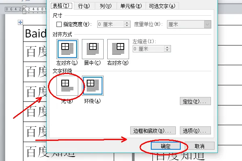Click the 定位 button
The width and height of the screenshot is (242, 161).
pos(195,101)
